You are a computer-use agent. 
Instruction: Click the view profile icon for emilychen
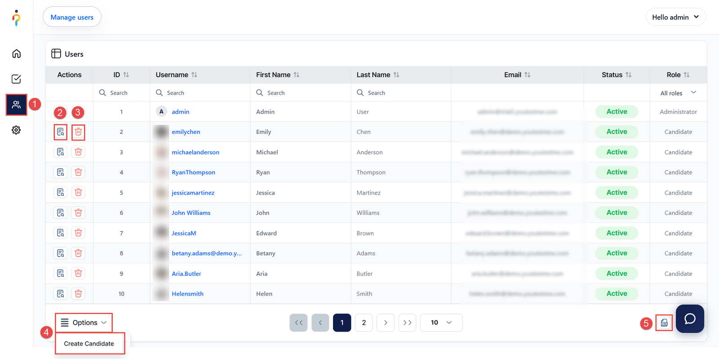pos(60,132)
